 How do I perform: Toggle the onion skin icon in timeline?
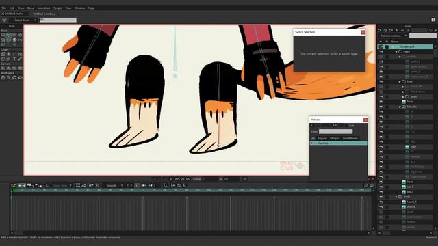[x=47, y=185]
